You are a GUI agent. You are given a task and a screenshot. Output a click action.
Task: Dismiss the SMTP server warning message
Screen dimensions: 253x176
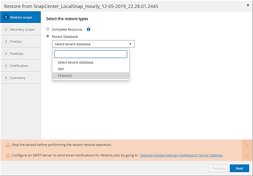[247, 155]
